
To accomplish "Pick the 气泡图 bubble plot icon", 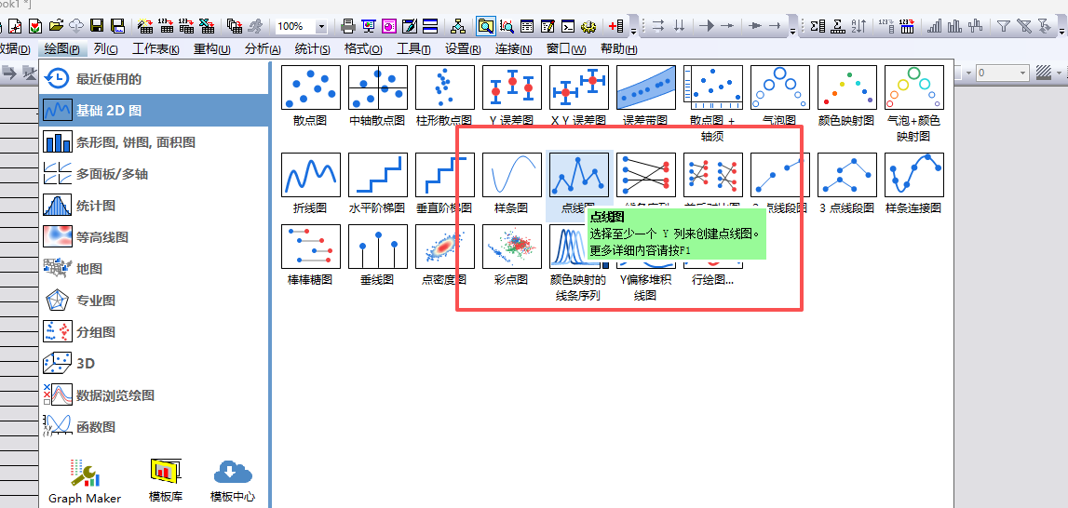I will [779, 88].
